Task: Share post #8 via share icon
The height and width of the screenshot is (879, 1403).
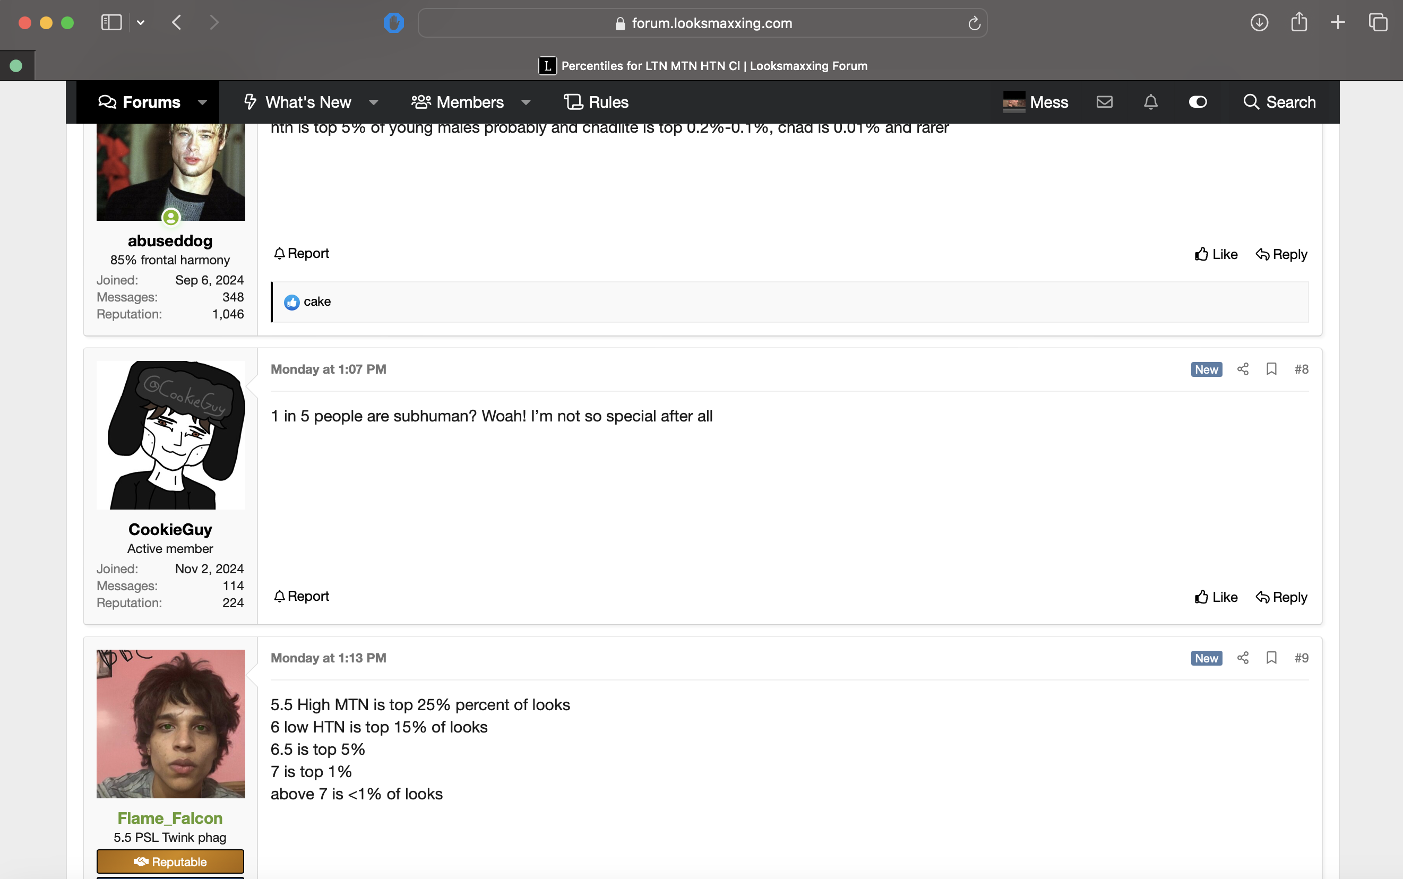Action: 1243,369
